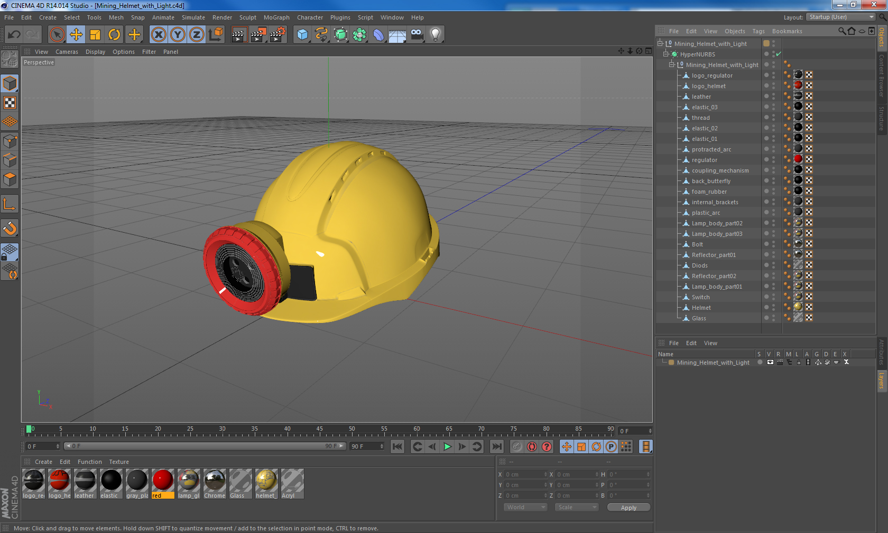Select the Live Selection tool
Screen dimensions: 888x533
(57, 35)
